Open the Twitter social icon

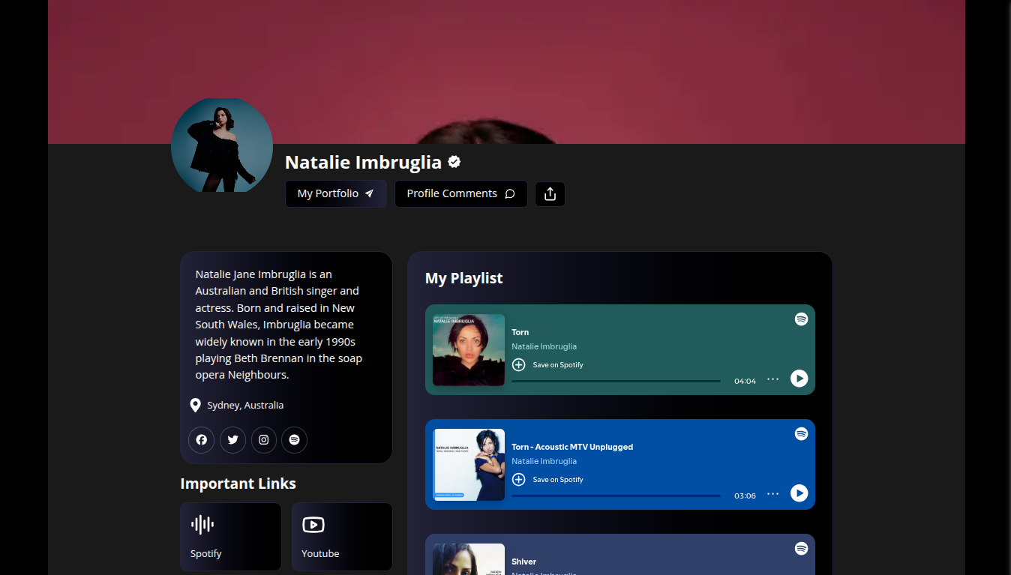(x=232, y=440)
